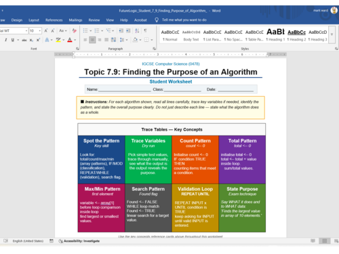Open the borders dropdown arrow
The height and width of the screenshot is (254, 339).
[x=152, y=40]
